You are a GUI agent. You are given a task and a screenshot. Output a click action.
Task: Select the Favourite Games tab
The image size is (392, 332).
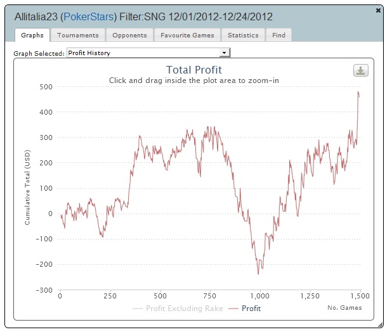[x=187, y=35]
